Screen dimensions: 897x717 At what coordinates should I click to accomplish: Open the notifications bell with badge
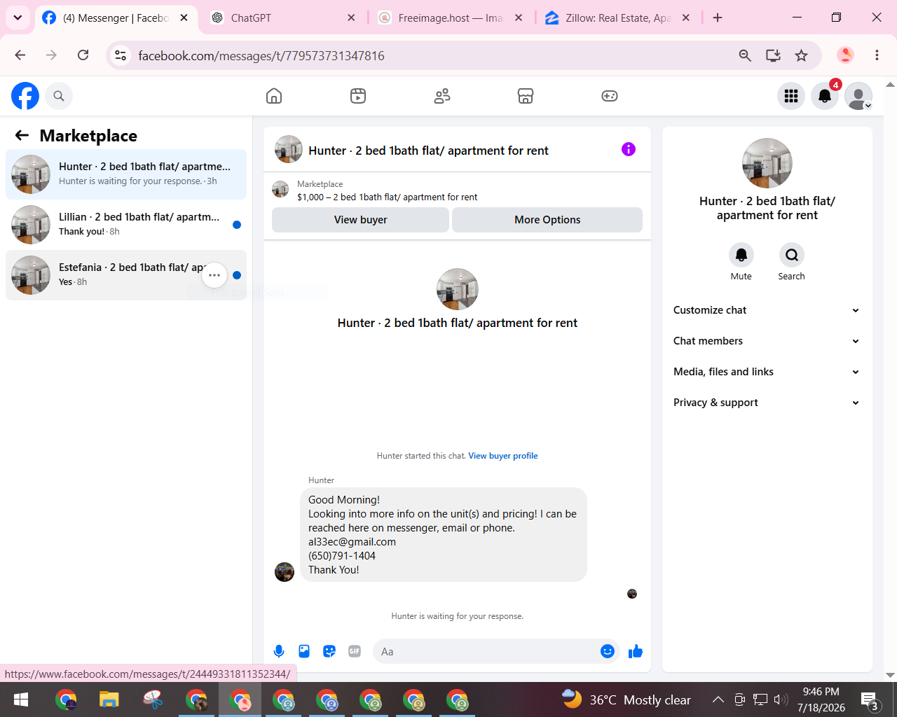point(825,96)
